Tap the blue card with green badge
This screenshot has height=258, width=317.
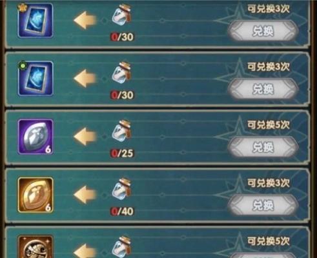click(x=36, y=79)
